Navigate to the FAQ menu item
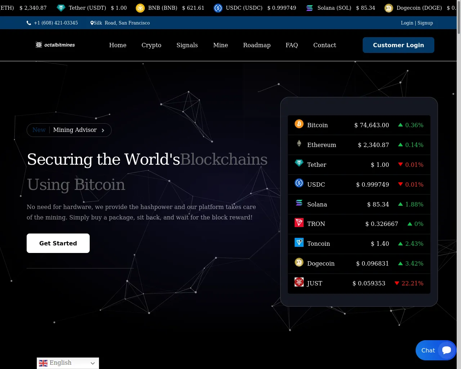The width and height of the screenshot is (461, 369). 292,45
